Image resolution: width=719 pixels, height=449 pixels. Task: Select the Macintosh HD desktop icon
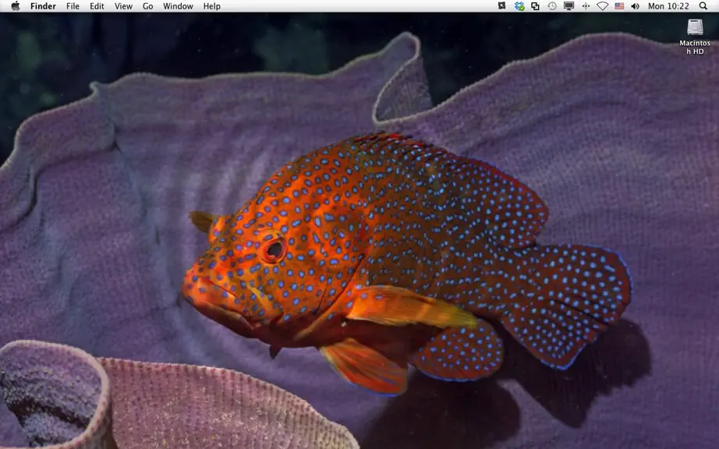pyautogui.click(x=695, y=37)
